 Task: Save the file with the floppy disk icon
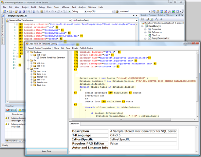tap(20, 11)
